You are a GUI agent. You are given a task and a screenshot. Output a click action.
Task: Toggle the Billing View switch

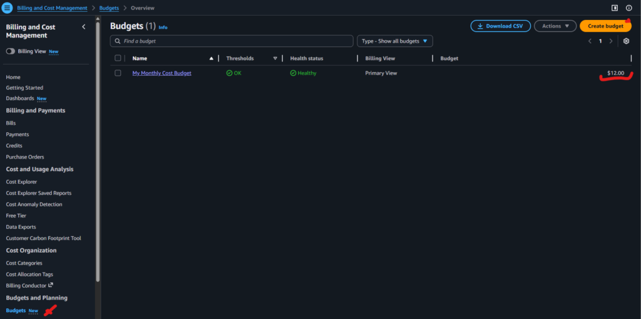click(11, 51)
